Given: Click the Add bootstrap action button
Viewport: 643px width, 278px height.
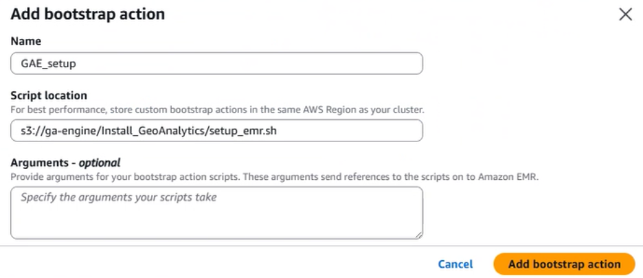Looking at the screenshot, I should [x=564, y=264].
